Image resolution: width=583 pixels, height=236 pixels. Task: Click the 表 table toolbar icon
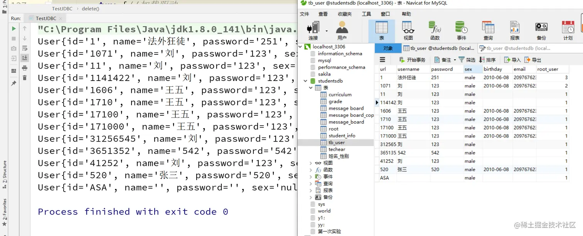click(382, 30)
